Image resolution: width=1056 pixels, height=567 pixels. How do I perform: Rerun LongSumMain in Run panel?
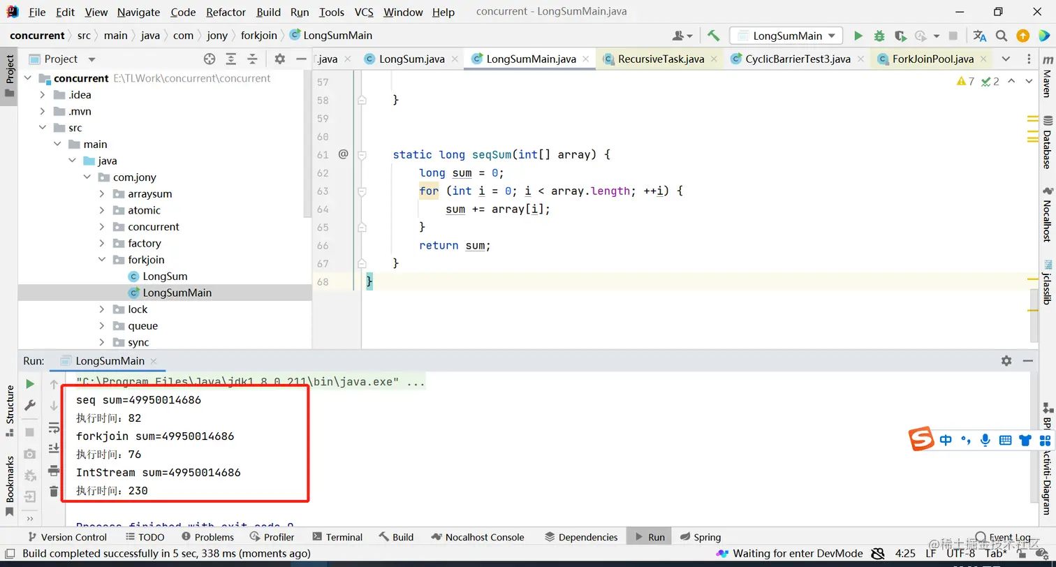click(x=30, y=384)
